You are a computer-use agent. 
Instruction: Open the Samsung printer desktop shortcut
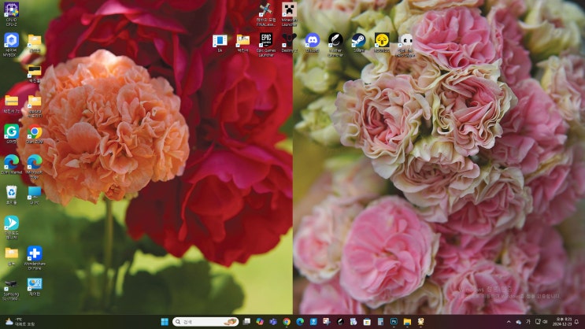[x=11, y=290]
